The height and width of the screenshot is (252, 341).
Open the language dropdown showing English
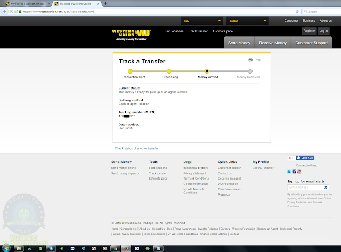coord(247,21)
